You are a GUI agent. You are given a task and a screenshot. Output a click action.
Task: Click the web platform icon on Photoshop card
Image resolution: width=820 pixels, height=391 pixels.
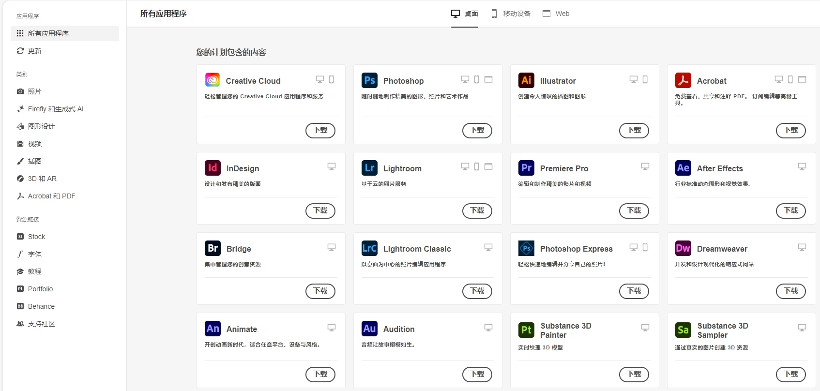click(x=488, y=79)
